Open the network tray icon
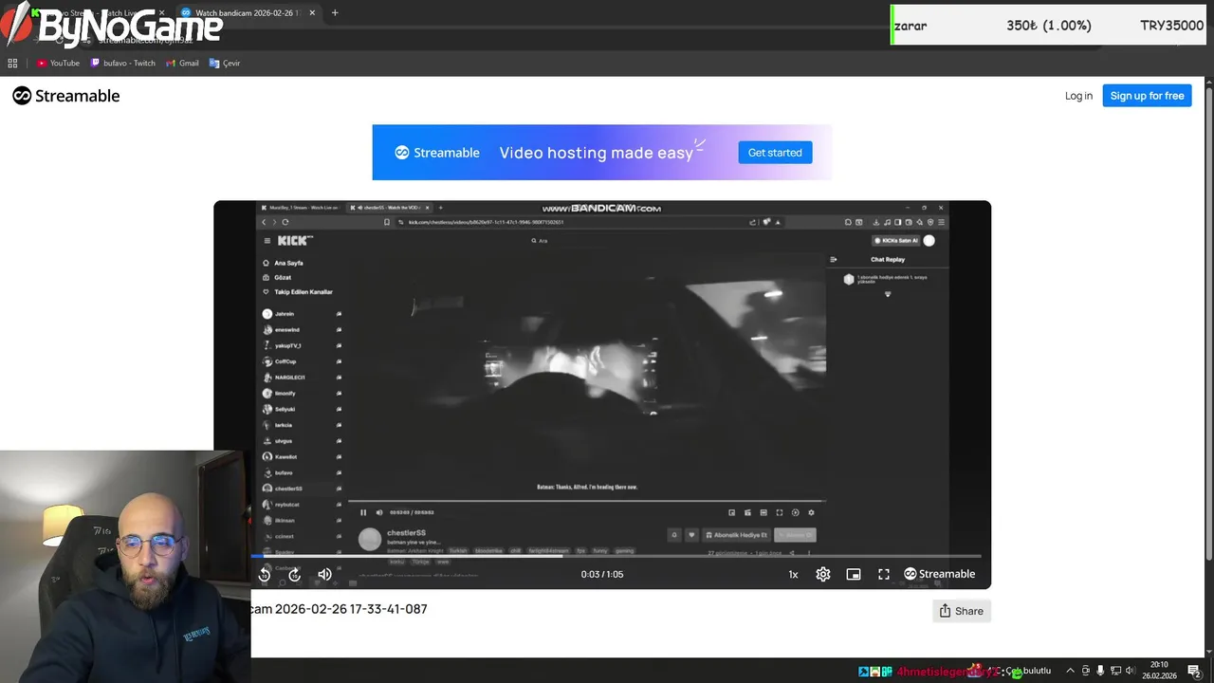 1115,671
